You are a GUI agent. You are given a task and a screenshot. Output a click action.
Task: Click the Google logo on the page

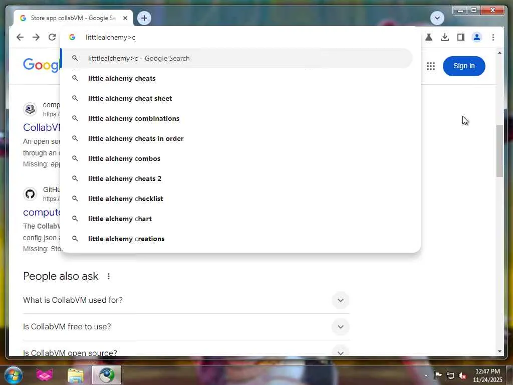click(41, 65)
